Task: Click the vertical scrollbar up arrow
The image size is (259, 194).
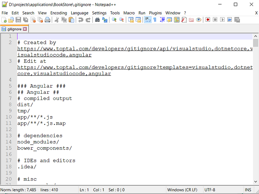Action: tap(255, 36)
